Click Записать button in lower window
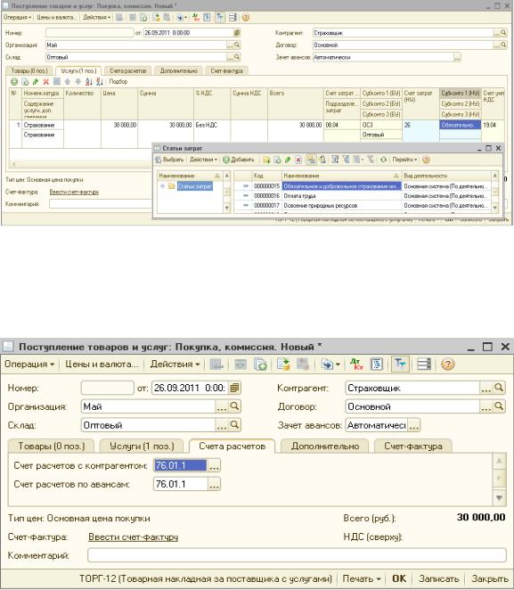The height and width of the screenshot is (590, 514). (x=438, y=578)
